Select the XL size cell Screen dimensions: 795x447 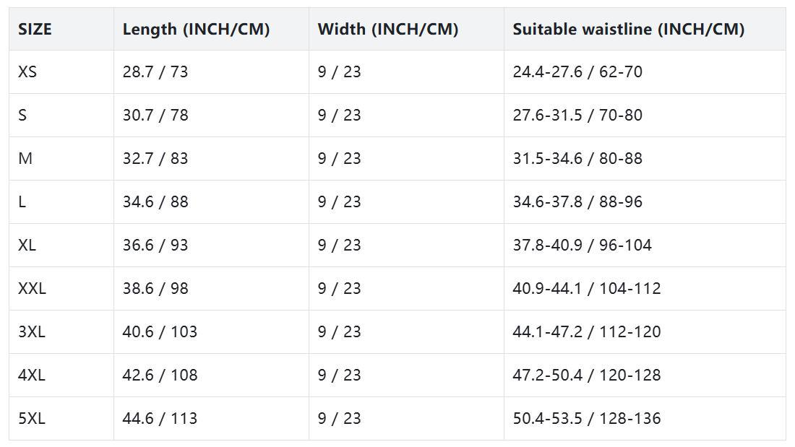(x=27, y=246)
